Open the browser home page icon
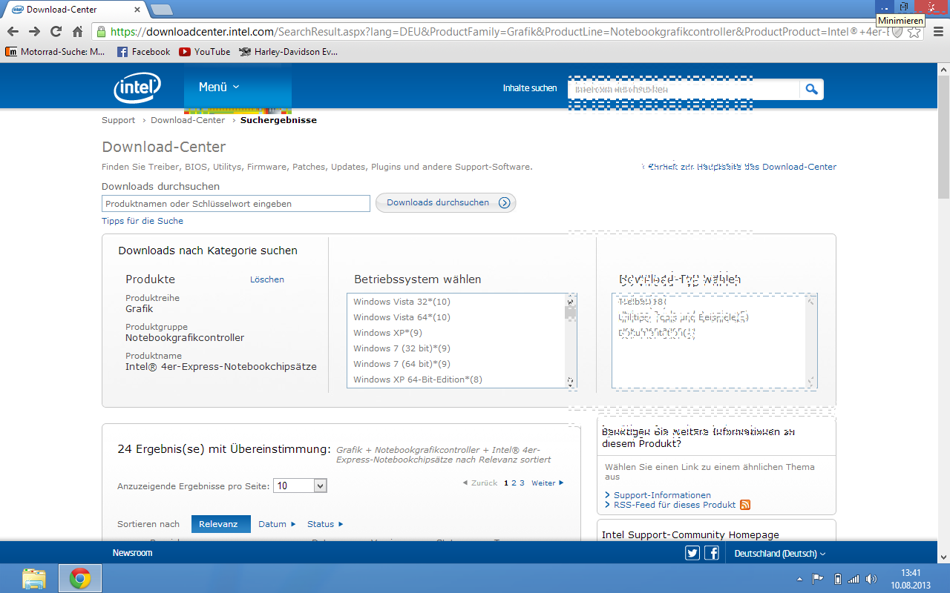950x593 pixels. click(77, 32)
